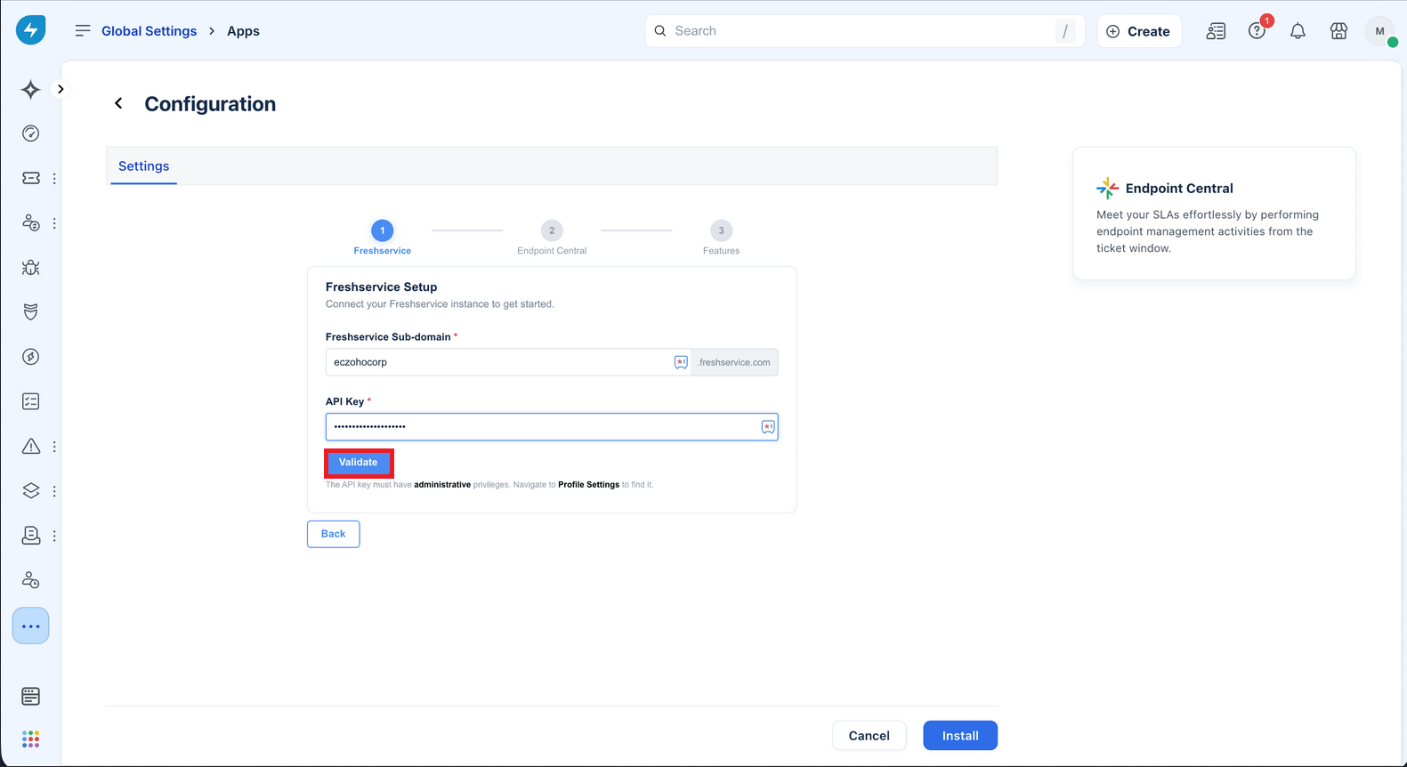Click the Cancel button
1407x767 pixels.
tap(869, 736)
